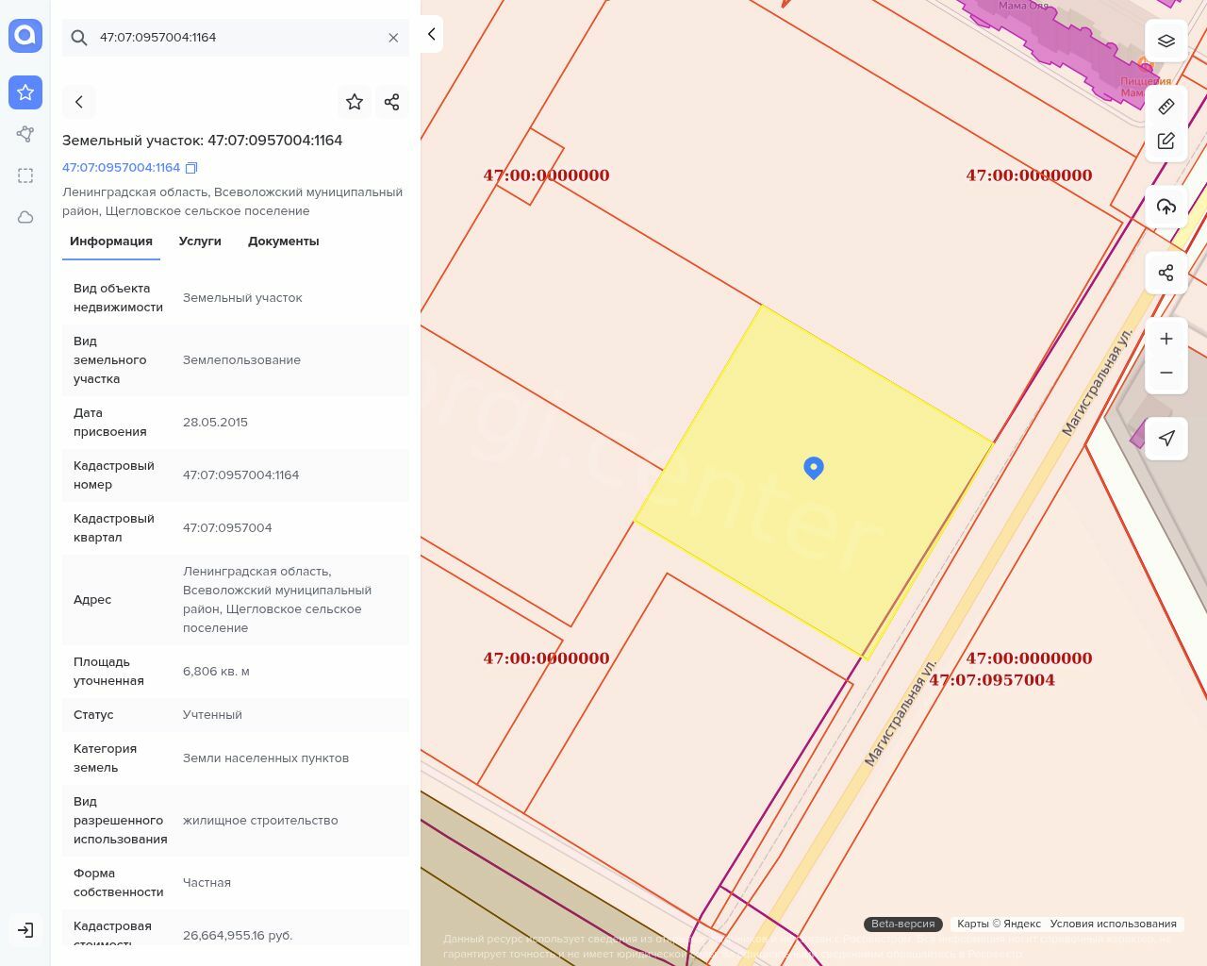The height and width of the screenshot is (966, 1207).
Task: Open the 47:07:0957004:1164 cadastral link
Action: [x=121, y=168]
